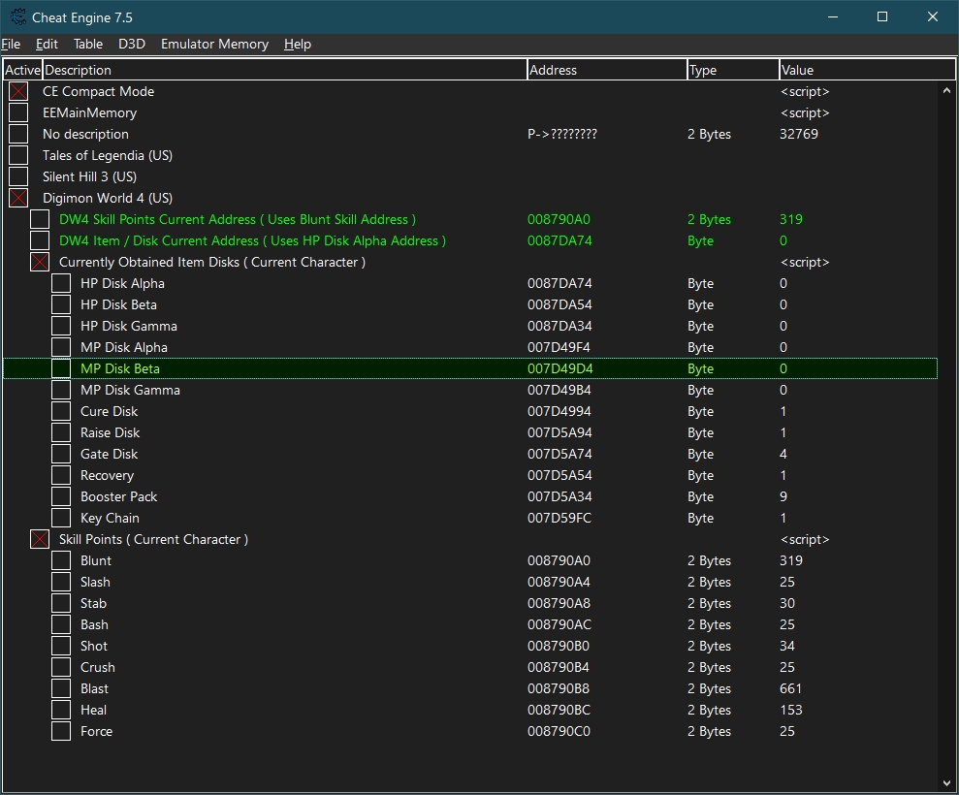The width and height of the screenshot is (959, 795).
Task: Freeze the selected MP Disk Beta checkbox
Action: 61,368
